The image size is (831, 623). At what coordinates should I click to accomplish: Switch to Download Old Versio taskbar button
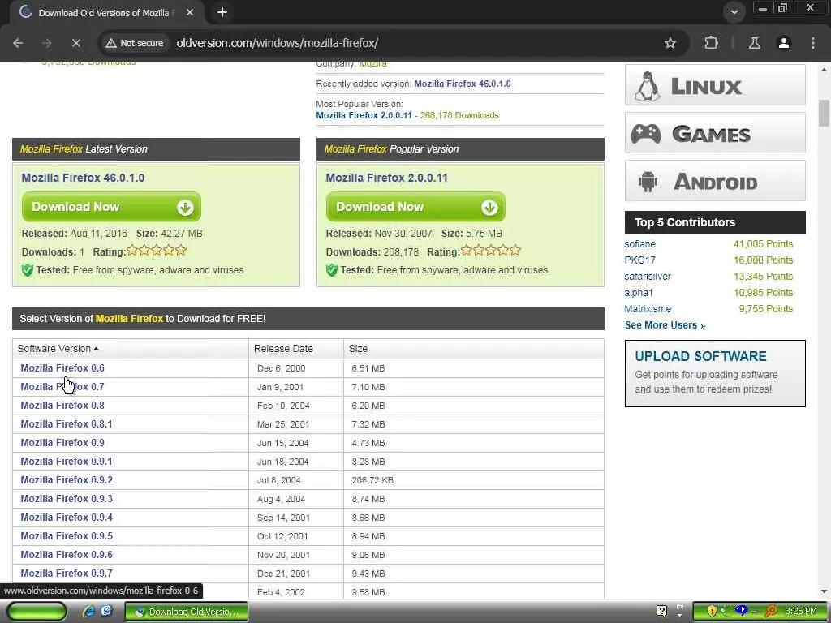click(x=187, y=612)
